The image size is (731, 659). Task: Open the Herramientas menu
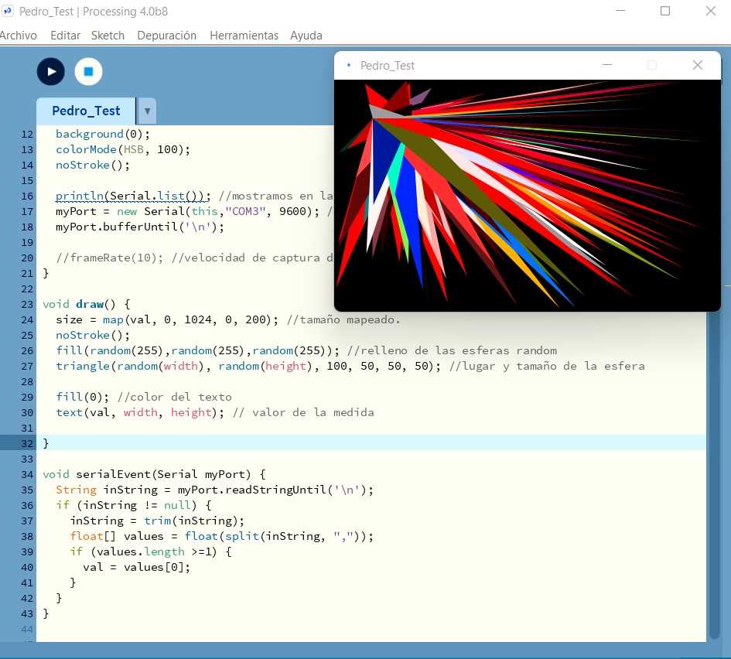coord(244,36)
